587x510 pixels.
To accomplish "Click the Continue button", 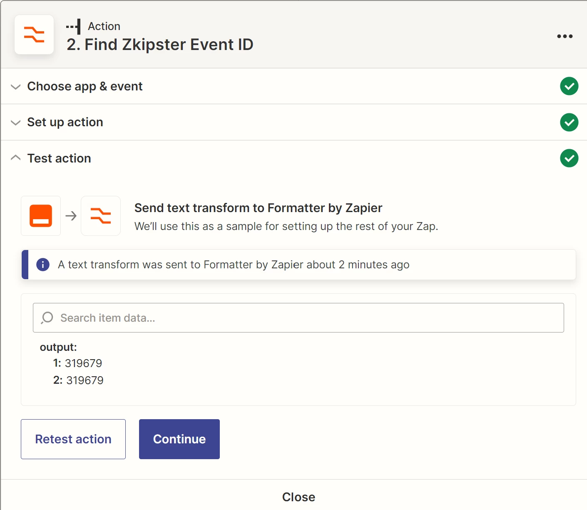I will pos(179,439).
